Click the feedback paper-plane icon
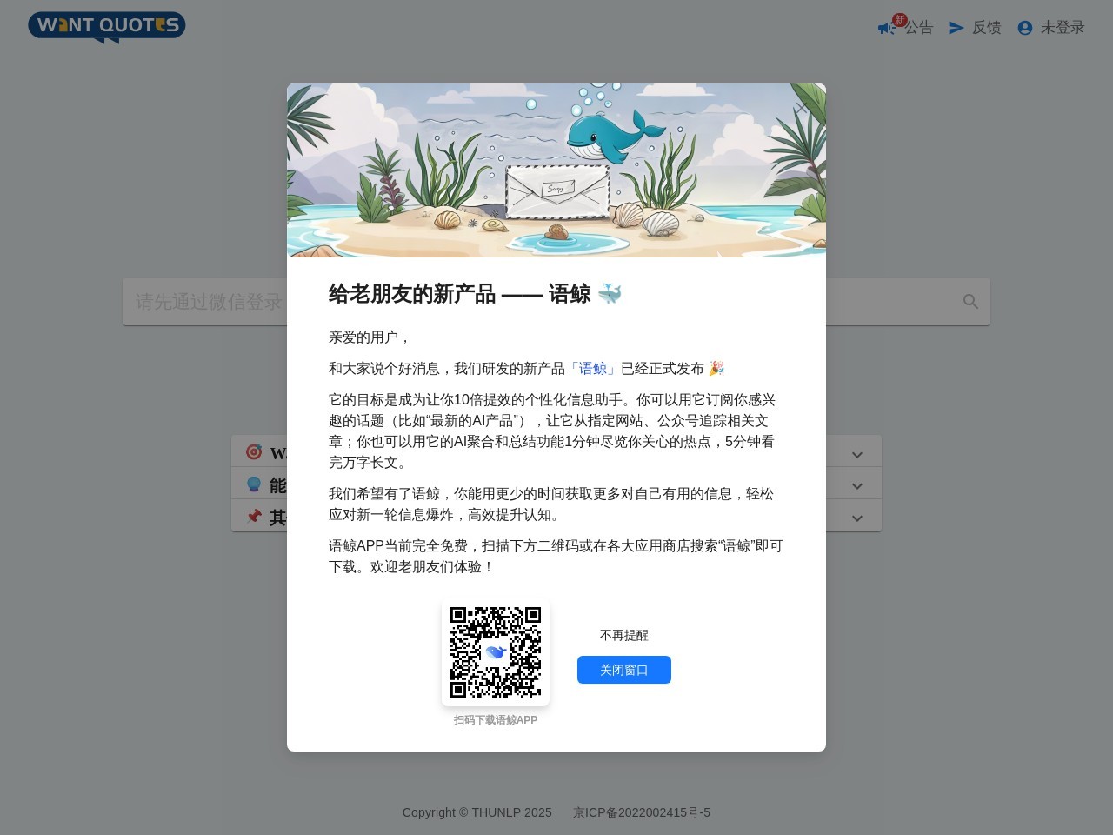Screen dimensions: 1113x835 pyautogui.click(x=956, y=28)
